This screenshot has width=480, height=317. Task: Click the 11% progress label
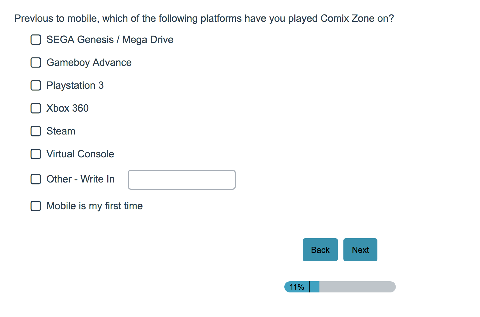[x=297, y=287]
